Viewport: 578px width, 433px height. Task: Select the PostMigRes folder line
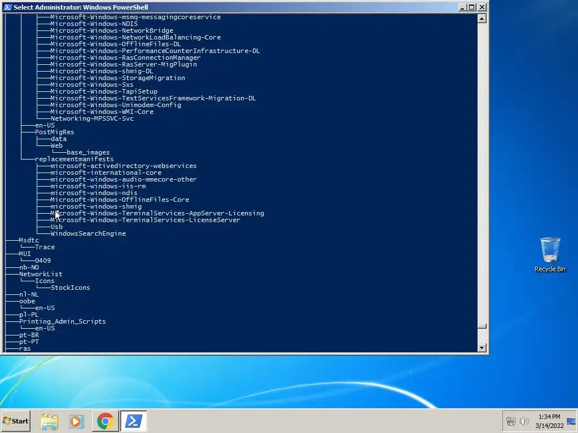click(55, 132)
